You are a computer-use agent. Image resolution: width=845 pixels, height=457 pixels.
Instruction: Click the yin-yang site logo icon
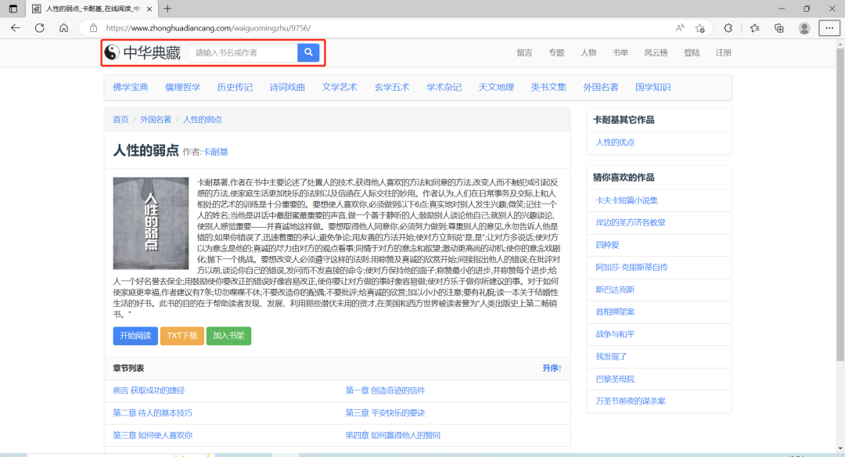(112, 52)
